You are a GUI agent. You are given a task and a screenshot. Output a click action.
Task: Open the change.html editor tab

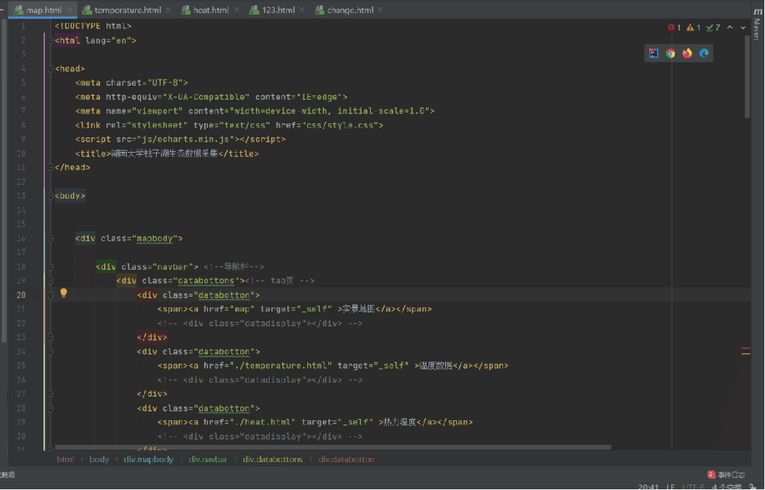(x=349, y=10)
